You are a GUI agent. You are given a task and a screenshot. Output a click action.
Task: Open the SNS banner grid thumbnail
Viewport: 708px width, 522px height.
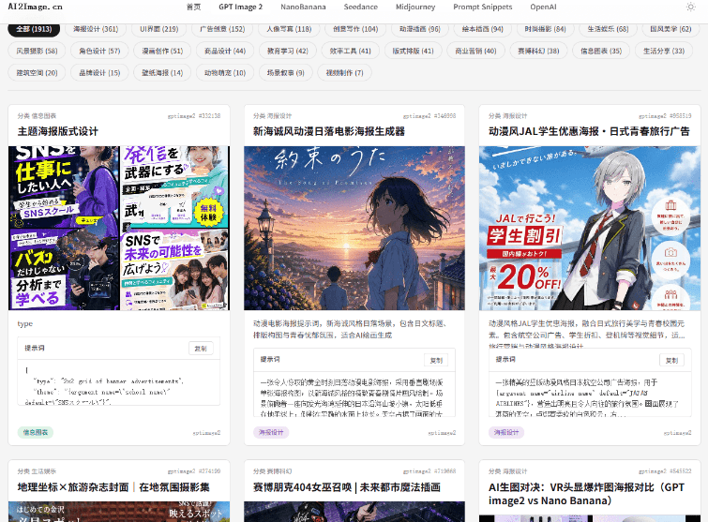click(x=119, y=228)
